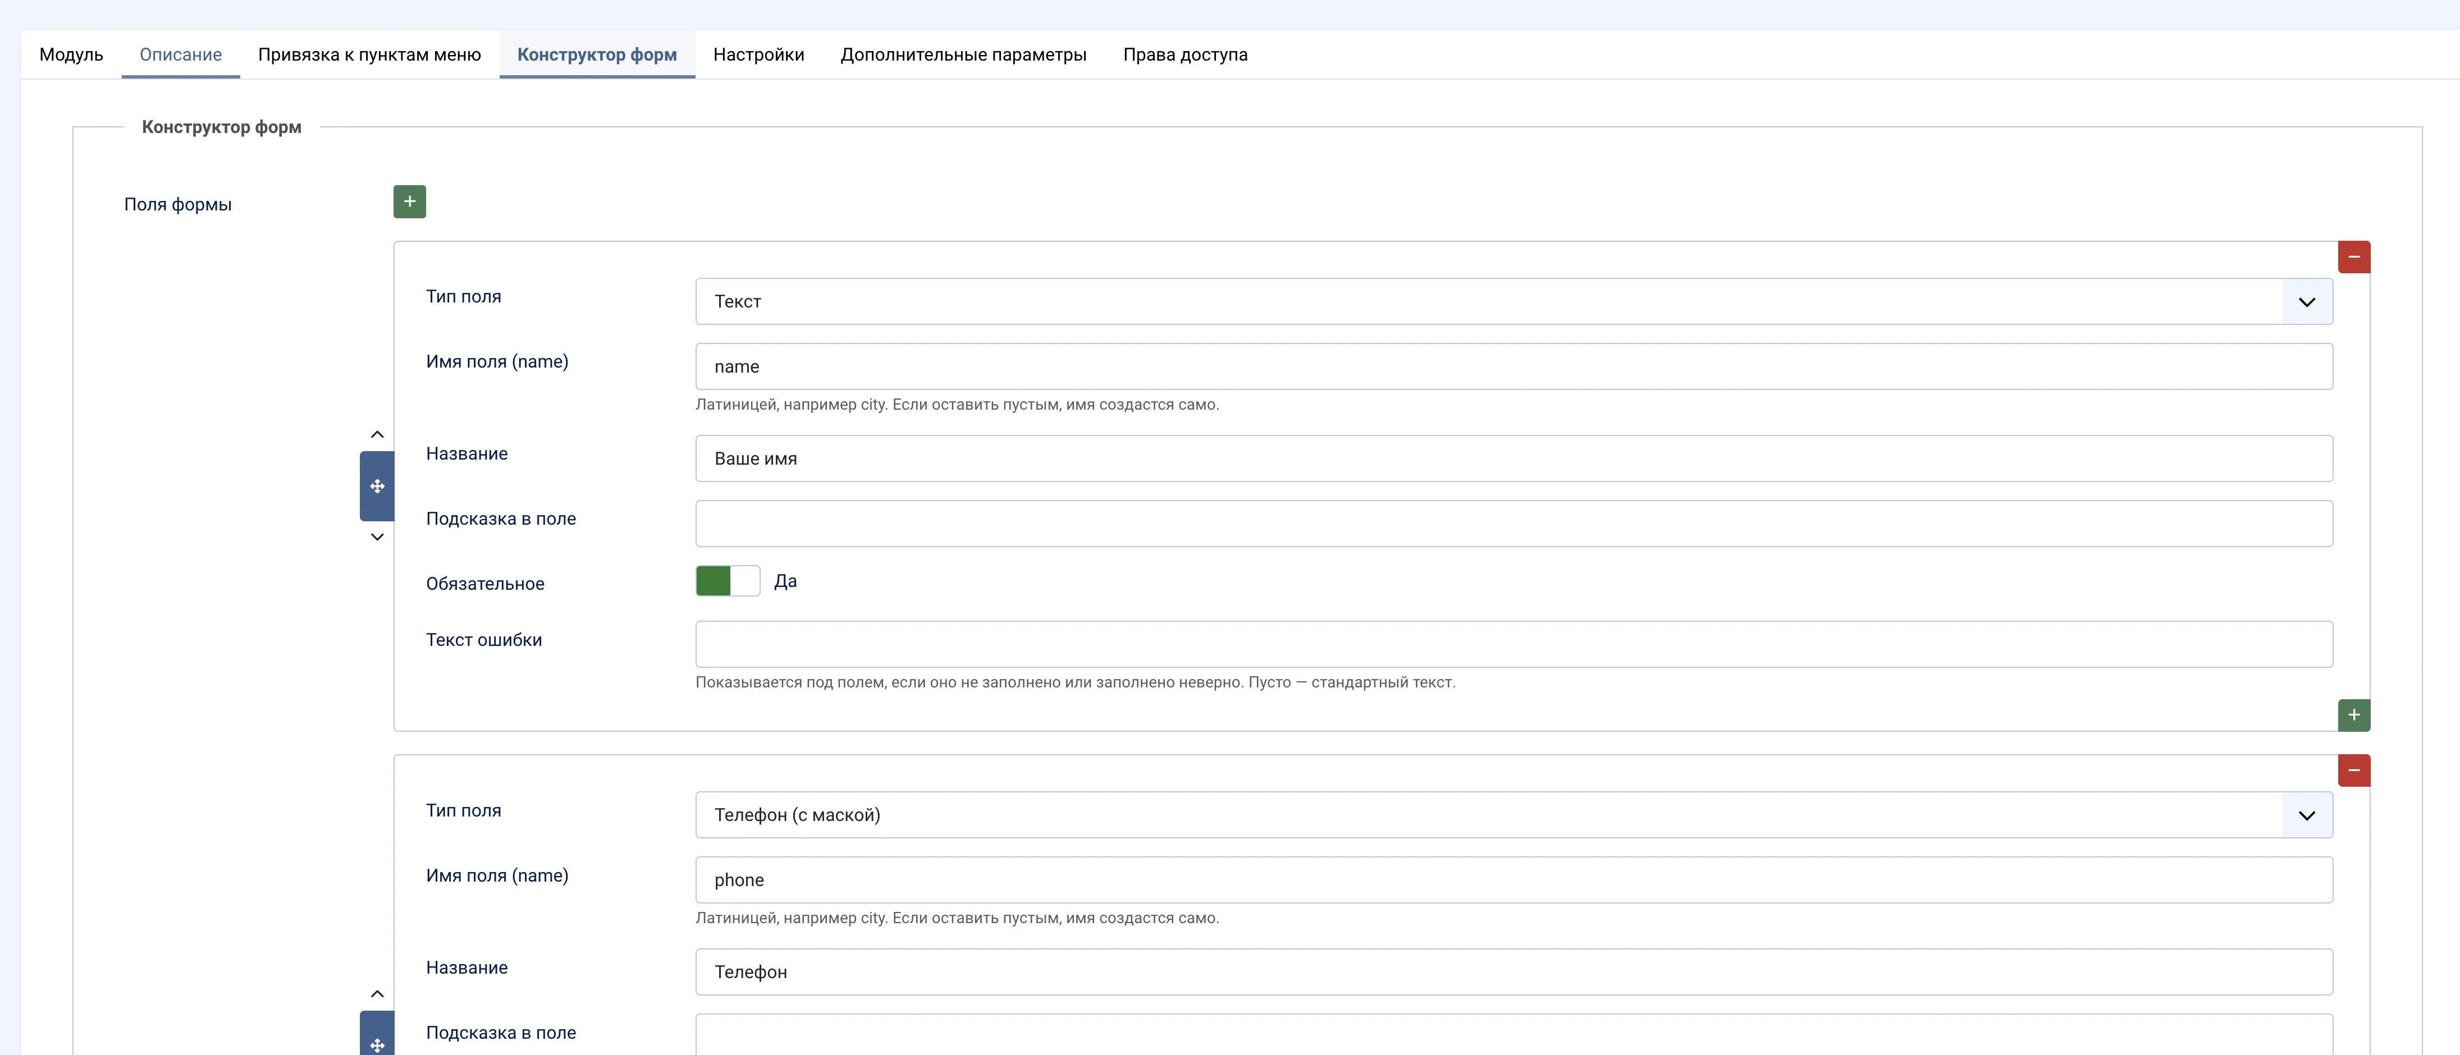Image resolution: width=2460 pixels, height=1055 pixels.
Task: Toggle the Обязательное switch
Action: pyautogui.click(x=728, y=580)
